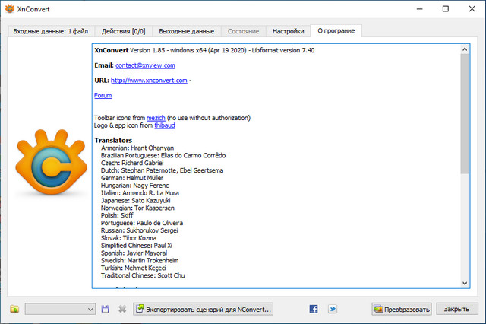Click the load script folder icon
Image resolution: width=486 pixels, height=324 pixels.
click(x=14, y=309)
